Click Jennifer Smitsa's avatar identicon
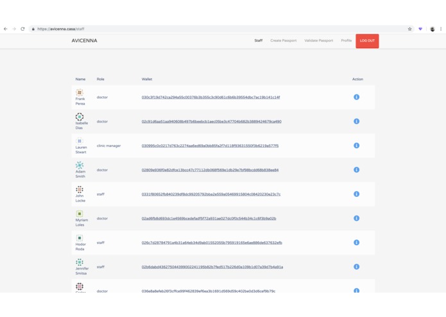446x317 pixels. tap(80, 262)
